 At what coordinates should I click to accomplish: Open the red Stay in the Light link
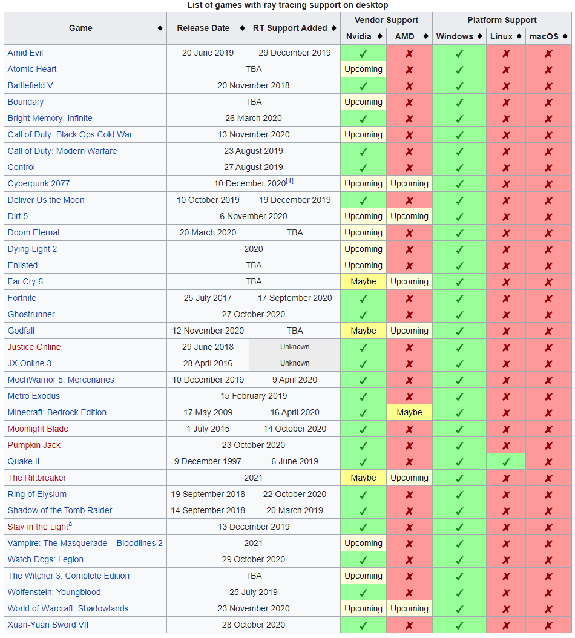click(38, 527)
